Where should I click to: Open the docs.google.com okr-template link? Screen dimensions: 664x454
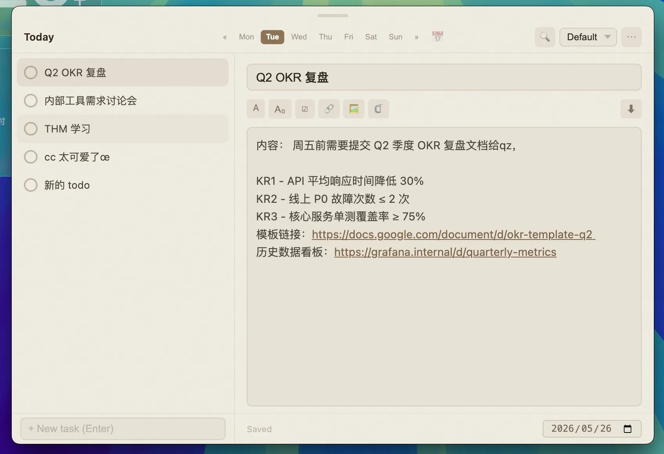(x=453, y=234)
